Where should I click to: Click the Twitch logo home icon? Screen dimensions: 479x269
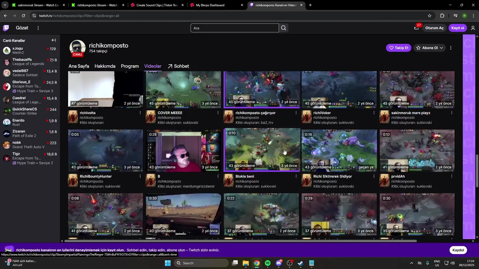click(6, 28)
